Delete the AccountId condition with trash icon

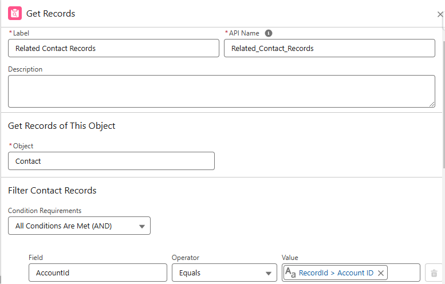434,273
